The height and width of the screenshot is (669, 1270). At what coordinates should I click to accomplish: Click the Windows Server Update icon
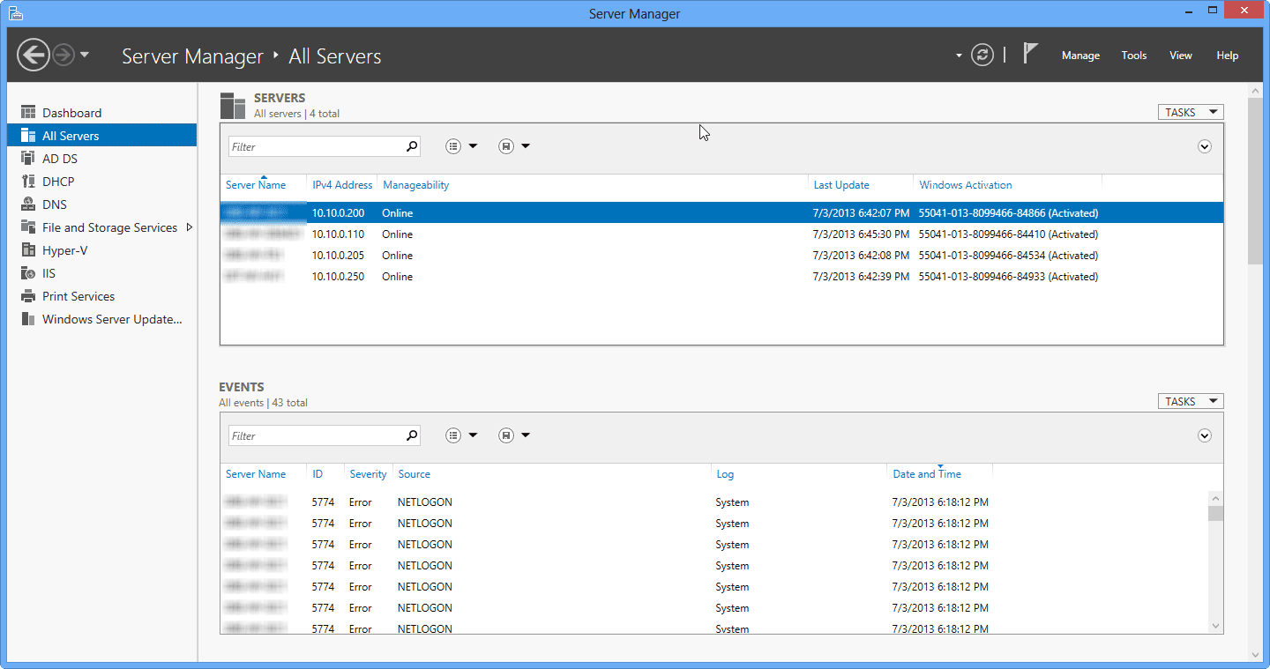(x=27, y=319)
